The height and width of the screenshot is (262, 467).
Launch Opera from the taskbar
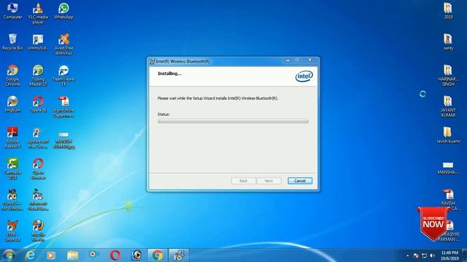click(x=115, y=255)
